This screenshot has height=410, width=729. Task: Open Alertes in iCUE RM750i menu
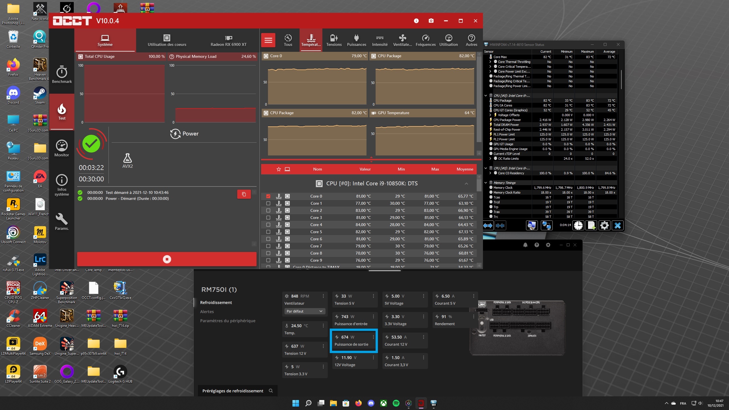pyautogui.click(x=207, y=311)
